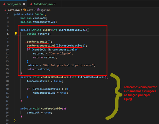The width and height of the screenshot is (159, 124).
Task: Open the Autodromo.java tab
Action: pos(44,4)
